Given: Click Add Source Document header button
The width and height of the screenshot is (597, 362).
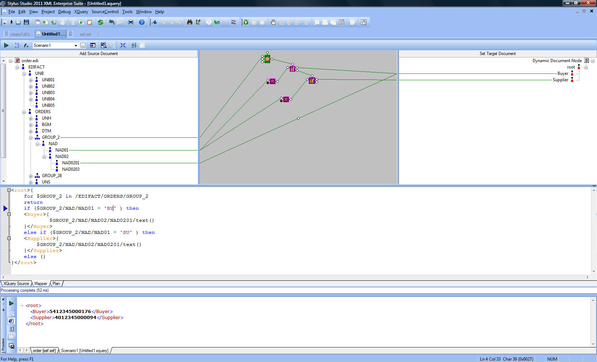Looking at the screenshot, I should click(98, 54).
